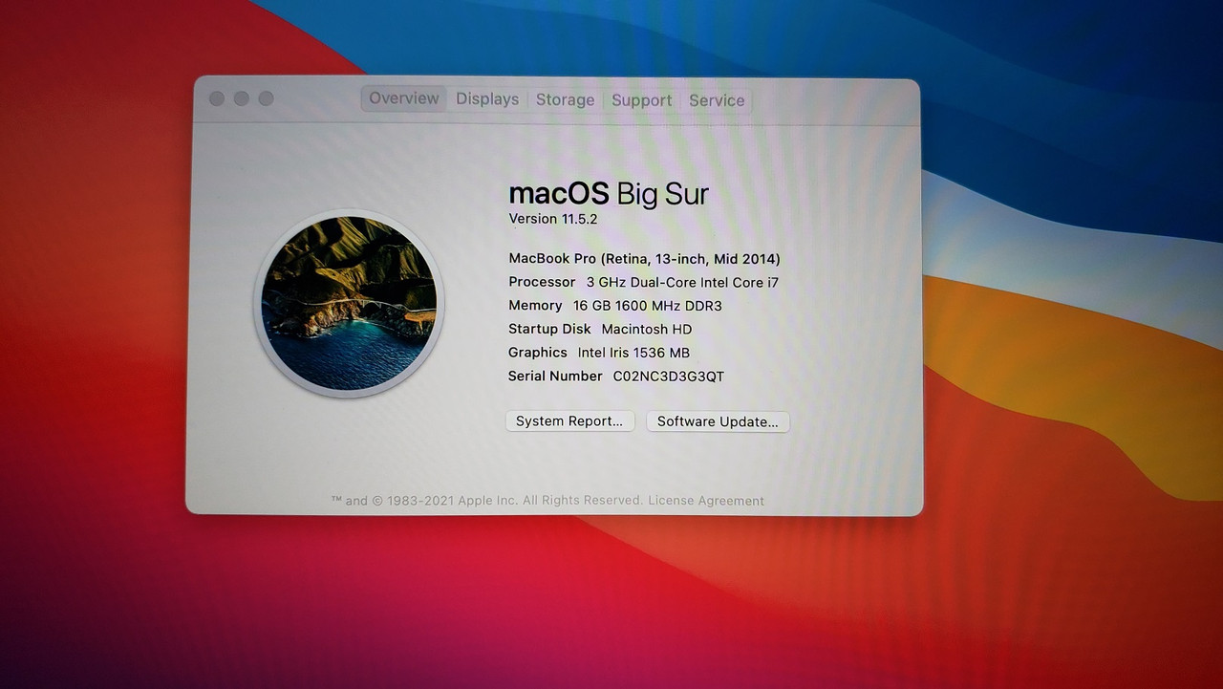
Task: Select the Support tab
Action: [641, 100]
